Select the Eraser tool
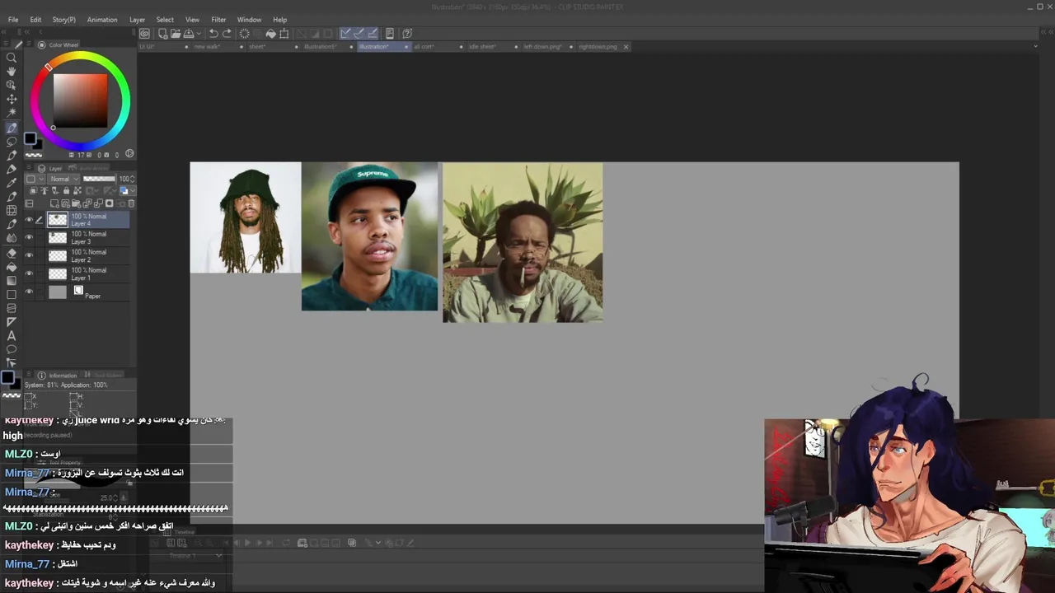This screenshot has height=593, width=1055. pos(12,252)
